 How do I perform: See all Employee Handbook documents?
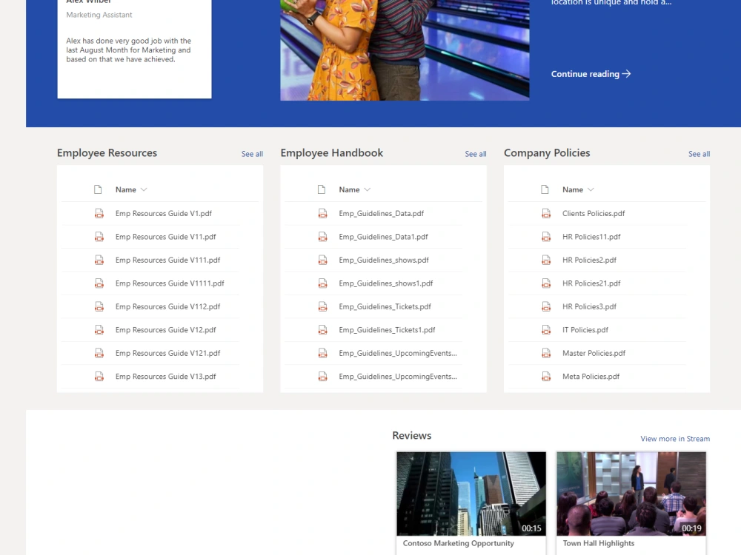(x=476, y=154)
